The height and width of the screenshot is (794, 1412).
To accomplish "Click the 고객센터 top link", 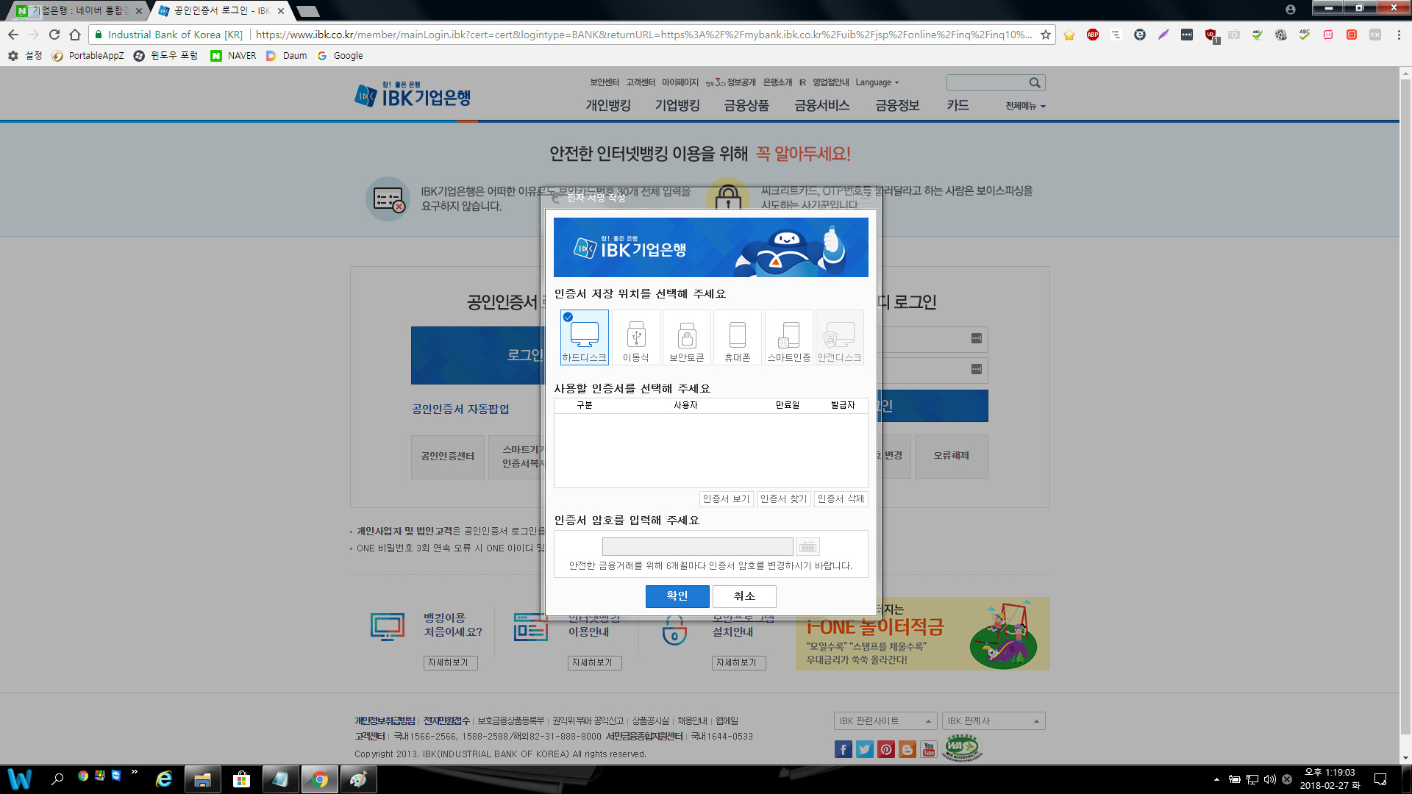I will [x=641, y=82].
